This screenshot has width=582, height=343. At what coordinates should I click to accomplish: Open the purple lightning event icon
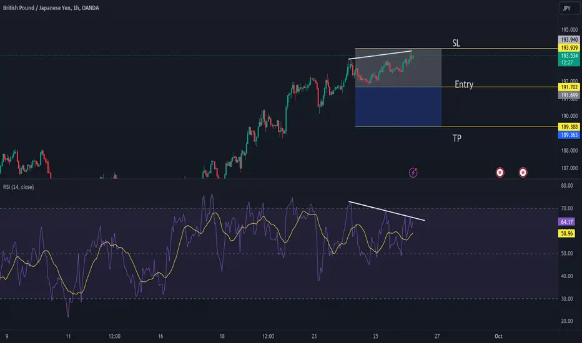(413, 172)
